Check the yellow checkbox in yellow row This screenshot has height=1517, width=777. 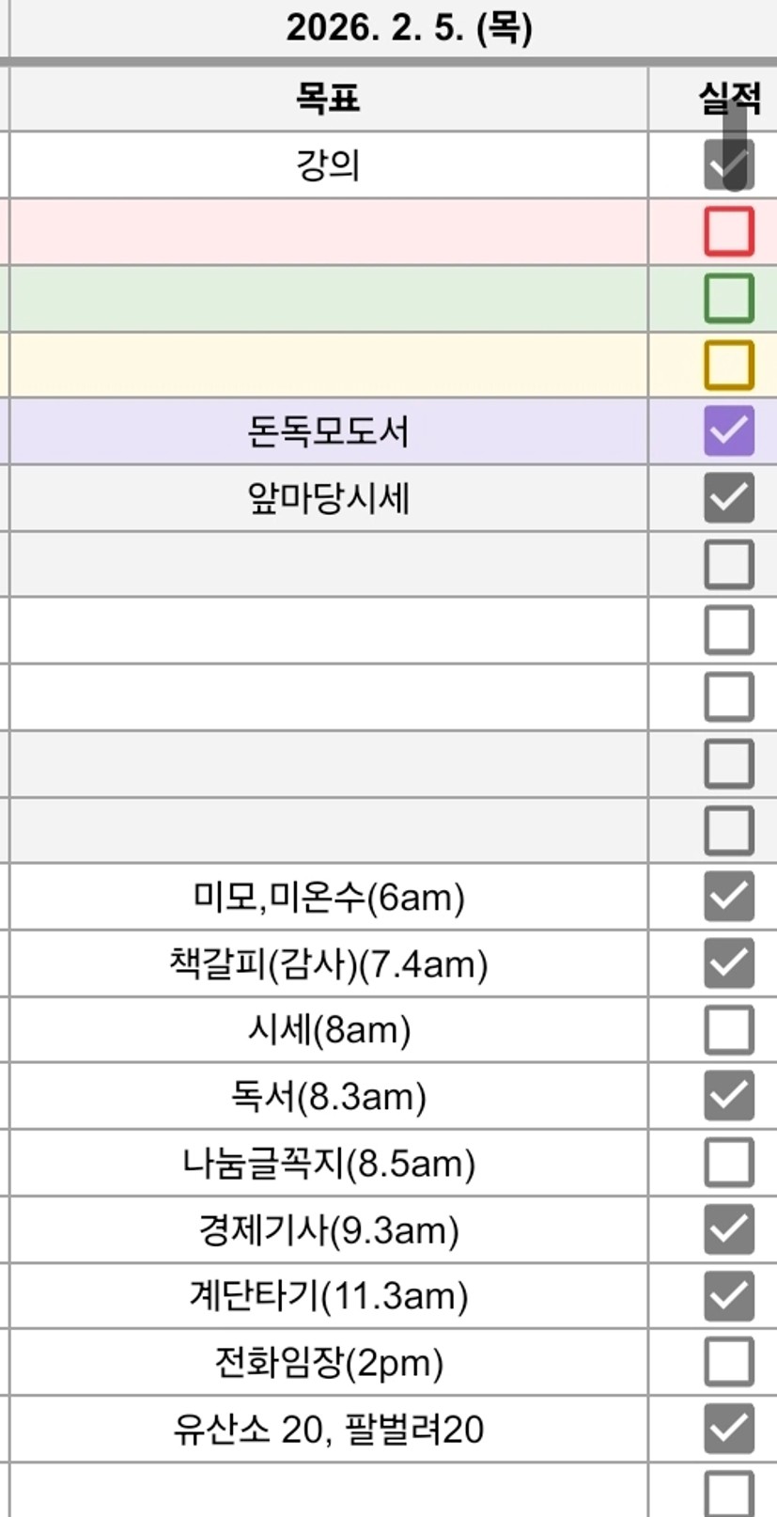[x=728, y=365]
